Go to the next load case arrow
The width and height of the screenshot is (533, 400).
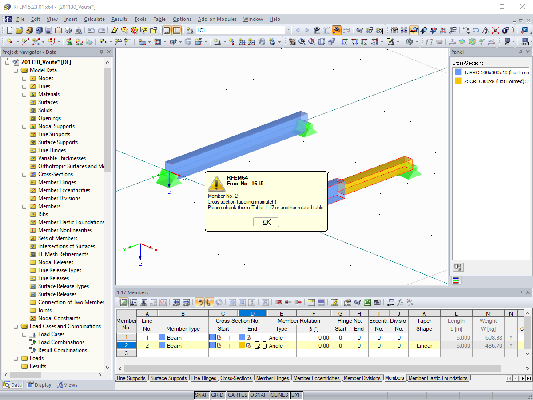pyautogui.click(x=307, y=30)
